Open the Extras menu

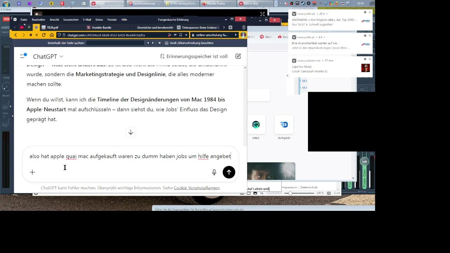click(99, 20)
